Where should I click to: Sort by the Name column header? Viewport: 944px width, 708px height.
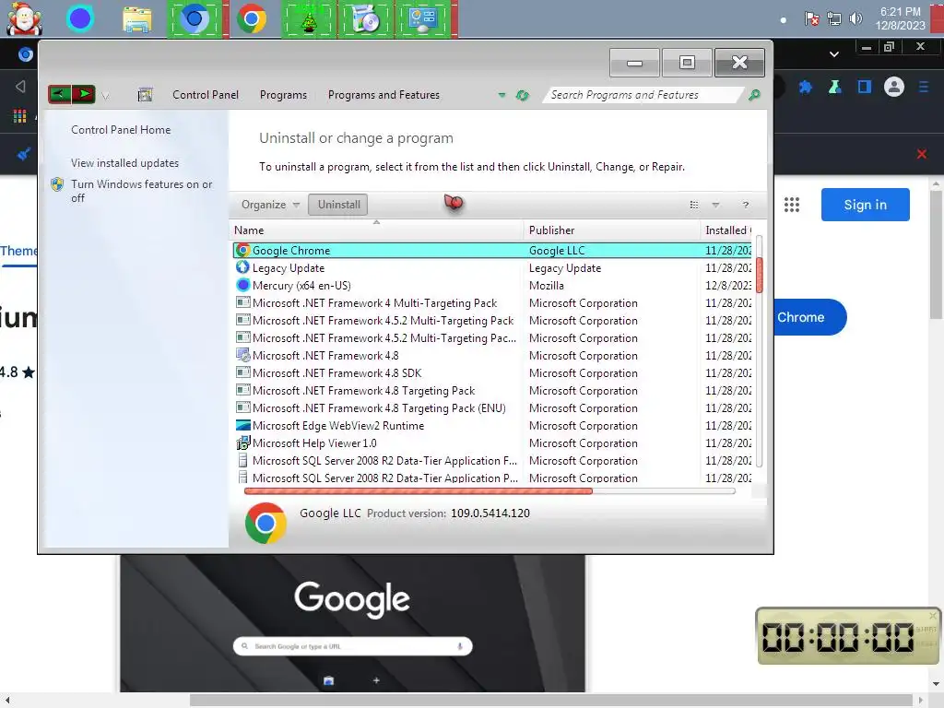(377, 230)
